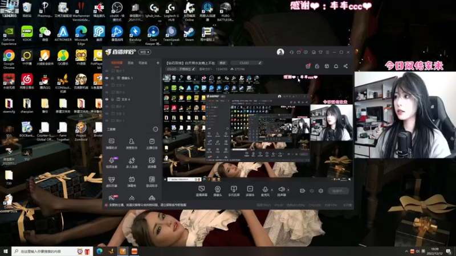Hide the 文本 4 source layer
Image resolution: width=456 pixels, height=256 pixels.
(107, 99)
